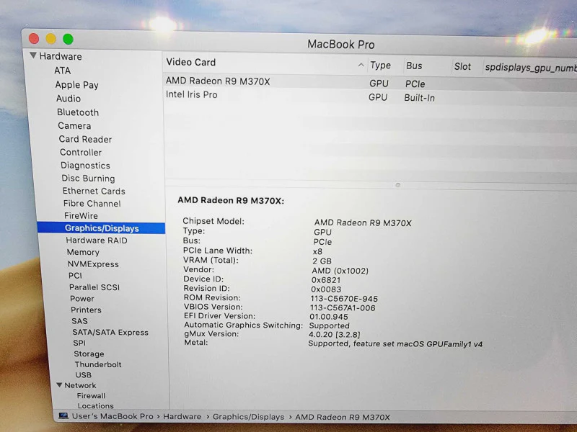Sort by the Type column header
The image size is (577, 432).
coord(381,66)
